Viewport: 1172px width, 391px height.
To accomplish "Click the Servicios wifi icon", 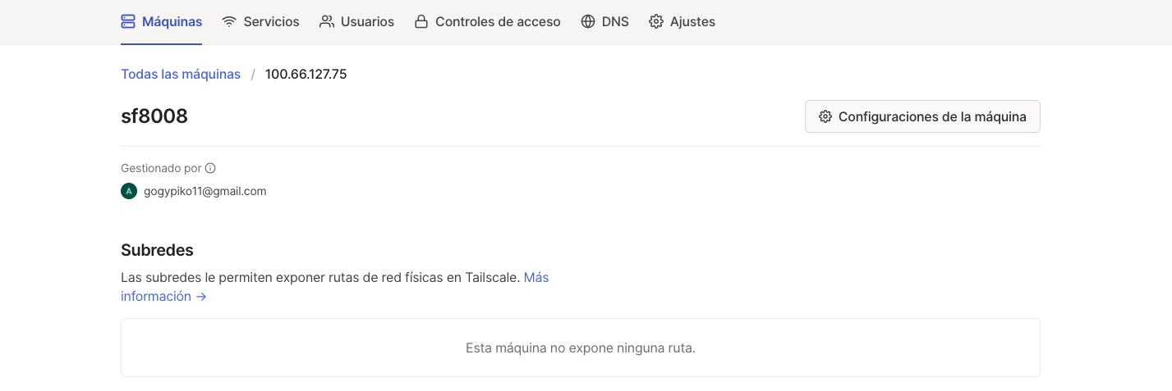I will pos(229,22).
